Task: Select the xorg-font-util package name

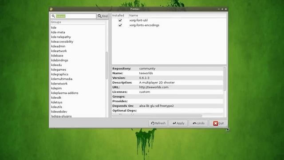Action: 138,20
